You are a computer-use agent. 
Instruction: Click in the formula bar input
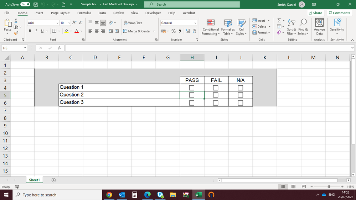(207, 48)
